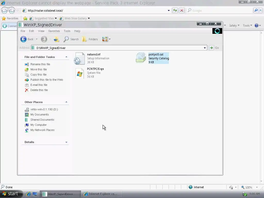Open the IE zoom level dropdown

[x=257, y=187]
